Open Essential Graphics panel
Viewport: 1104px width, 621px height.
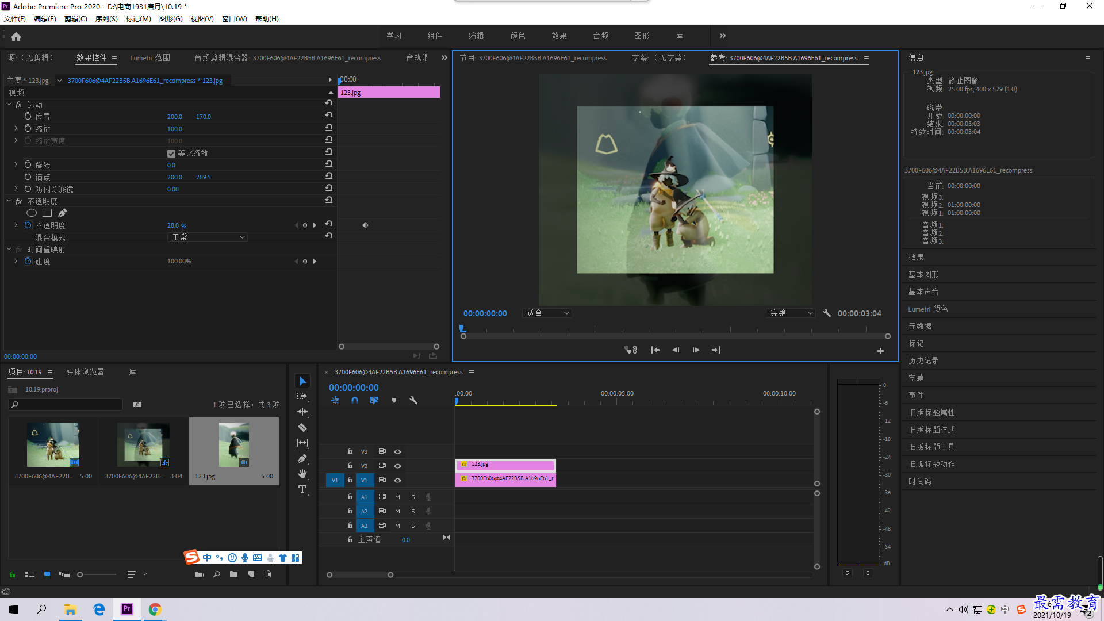coord(923,274)
